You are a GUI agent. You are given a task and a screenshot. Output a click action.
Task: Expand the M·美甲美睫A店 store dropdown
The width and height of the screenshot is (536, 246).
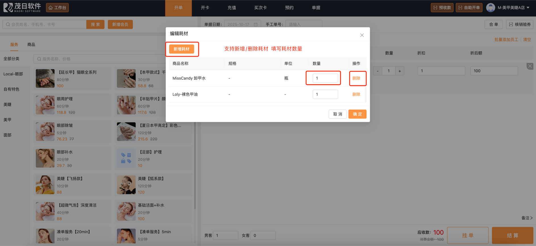point(528,8)
